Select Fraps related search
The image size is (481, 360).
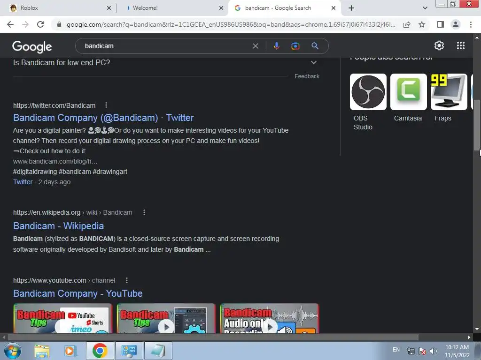tap(449, 98)
